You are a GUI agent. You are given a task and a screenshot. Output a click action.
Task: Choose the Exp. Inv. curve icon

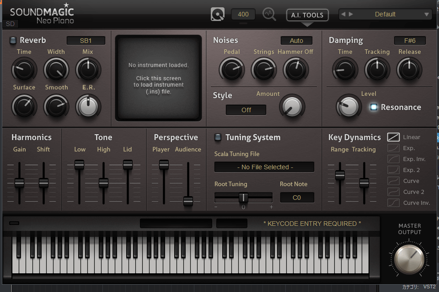click(x=393, y=159)
